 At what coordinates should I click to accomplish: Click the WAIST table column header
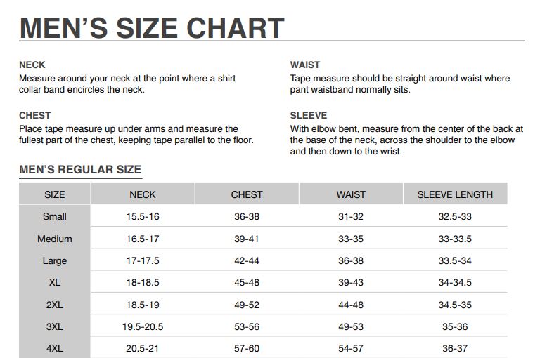pos(351,194)
